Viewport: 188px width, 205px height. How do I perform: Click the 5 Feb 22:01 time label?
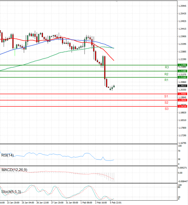pyautogui.click(x=116, y=203)
